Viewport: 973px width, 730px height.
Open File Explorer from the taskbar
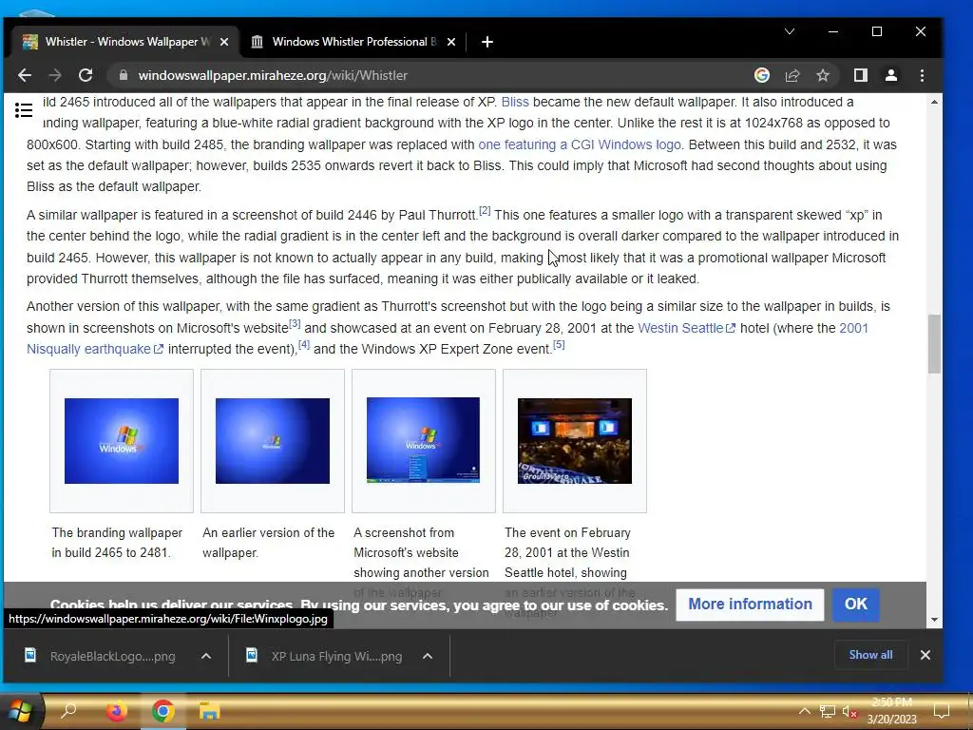(x=210, y=711)
